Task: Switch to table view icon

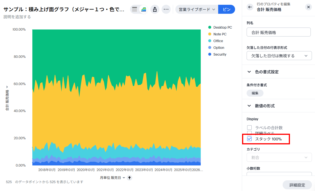Action: tap(135, 9)
